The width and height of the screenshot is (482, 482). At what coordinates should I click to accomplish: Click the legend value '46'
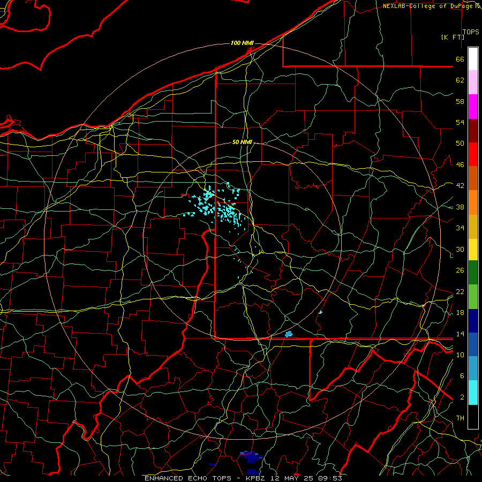[460, 165]
